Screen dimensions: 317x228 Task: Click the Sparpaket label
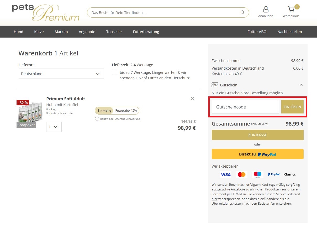(26, 125)
